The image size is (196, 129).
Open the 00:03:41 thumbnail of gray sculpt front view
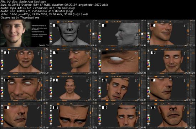[73, 33]
